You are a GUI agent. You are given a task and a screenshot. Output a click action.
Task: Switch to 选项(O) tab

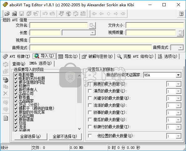tap(167, 56)
